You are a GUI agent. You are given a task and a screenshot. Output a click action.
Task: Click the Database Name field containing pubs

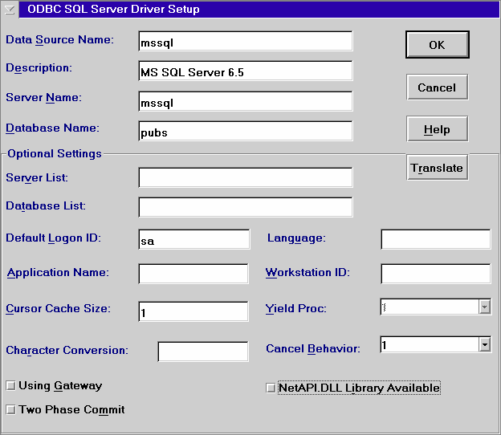click(246, 131)
